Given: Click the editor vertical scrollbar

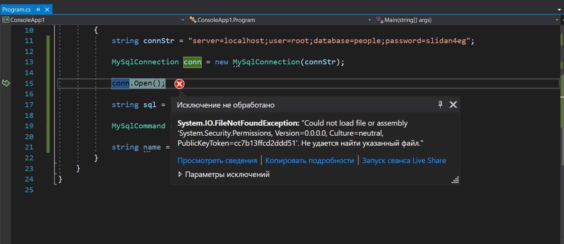Looking at the screenshot, I should (x=561, y=135).
